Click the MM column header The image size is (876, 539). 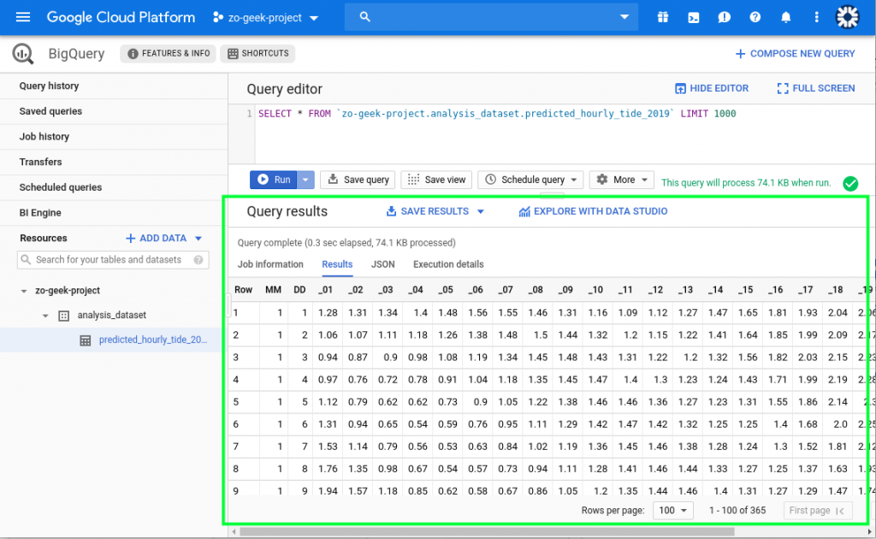tap(273, 290)
